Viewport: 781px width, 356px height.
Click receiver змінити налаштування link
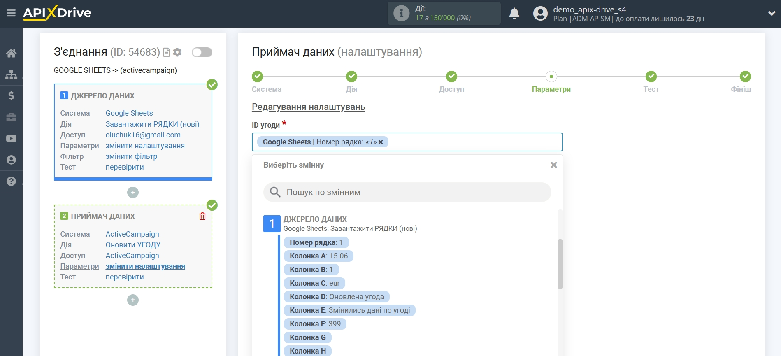coord(145,266)
